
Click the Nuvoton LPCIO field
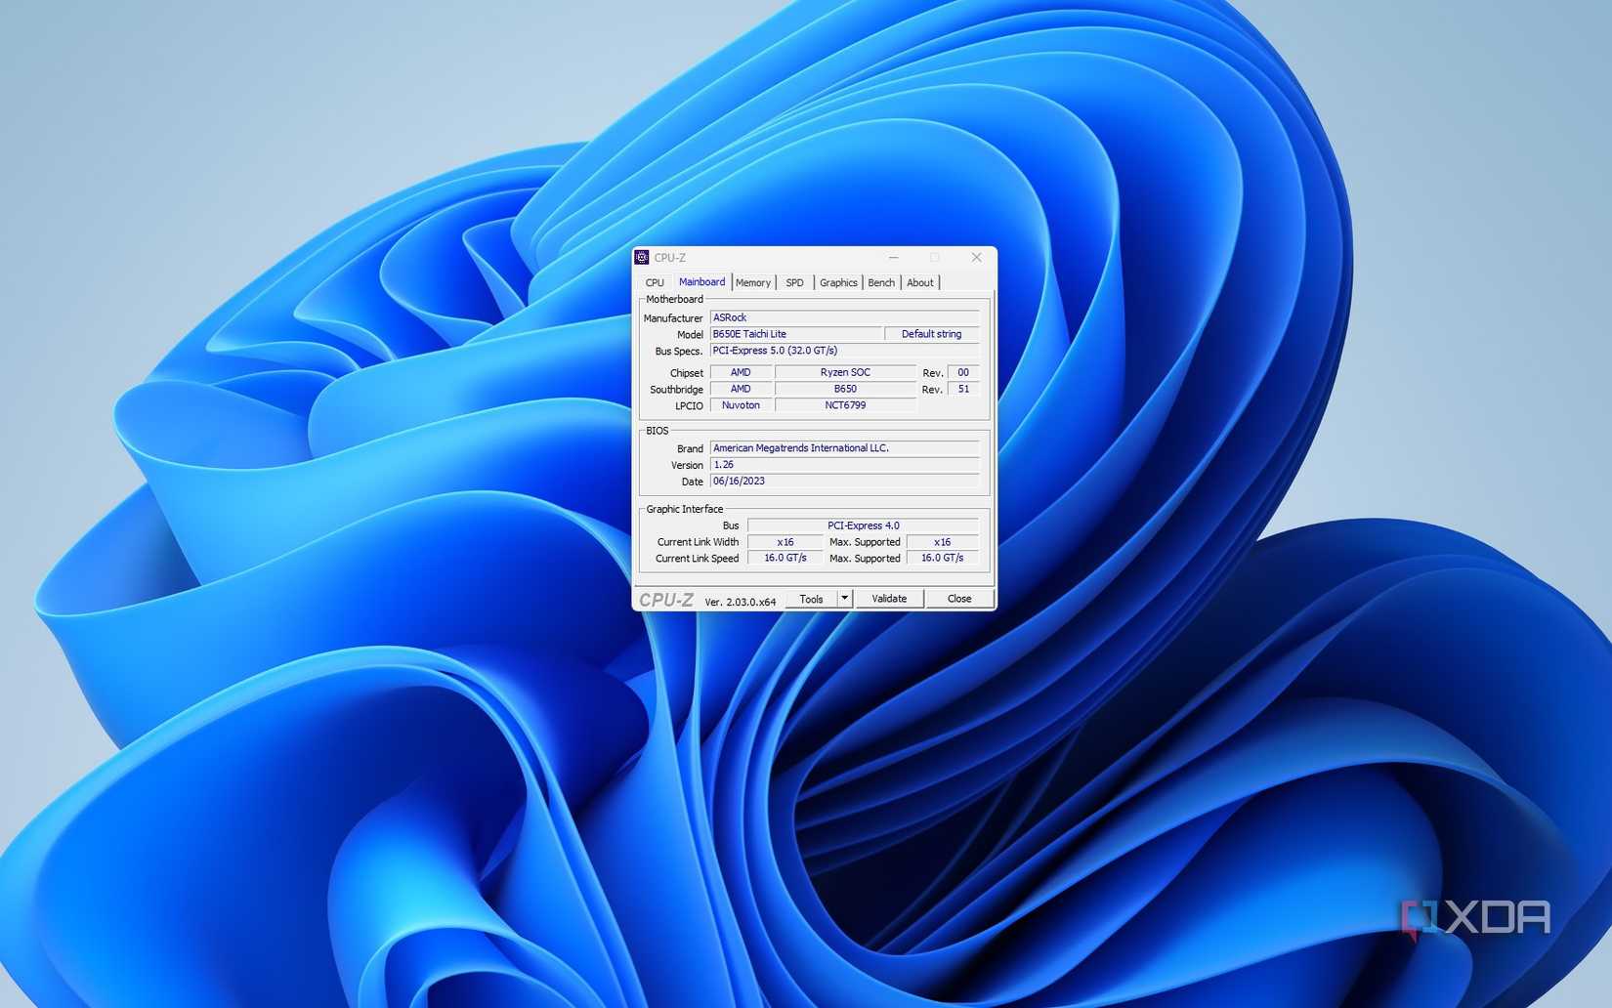click(x=741, y=405)
